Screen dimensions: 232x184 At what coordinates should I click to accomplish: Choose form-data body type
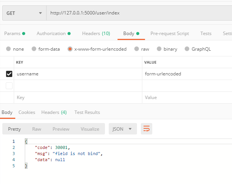pos(34,49)
